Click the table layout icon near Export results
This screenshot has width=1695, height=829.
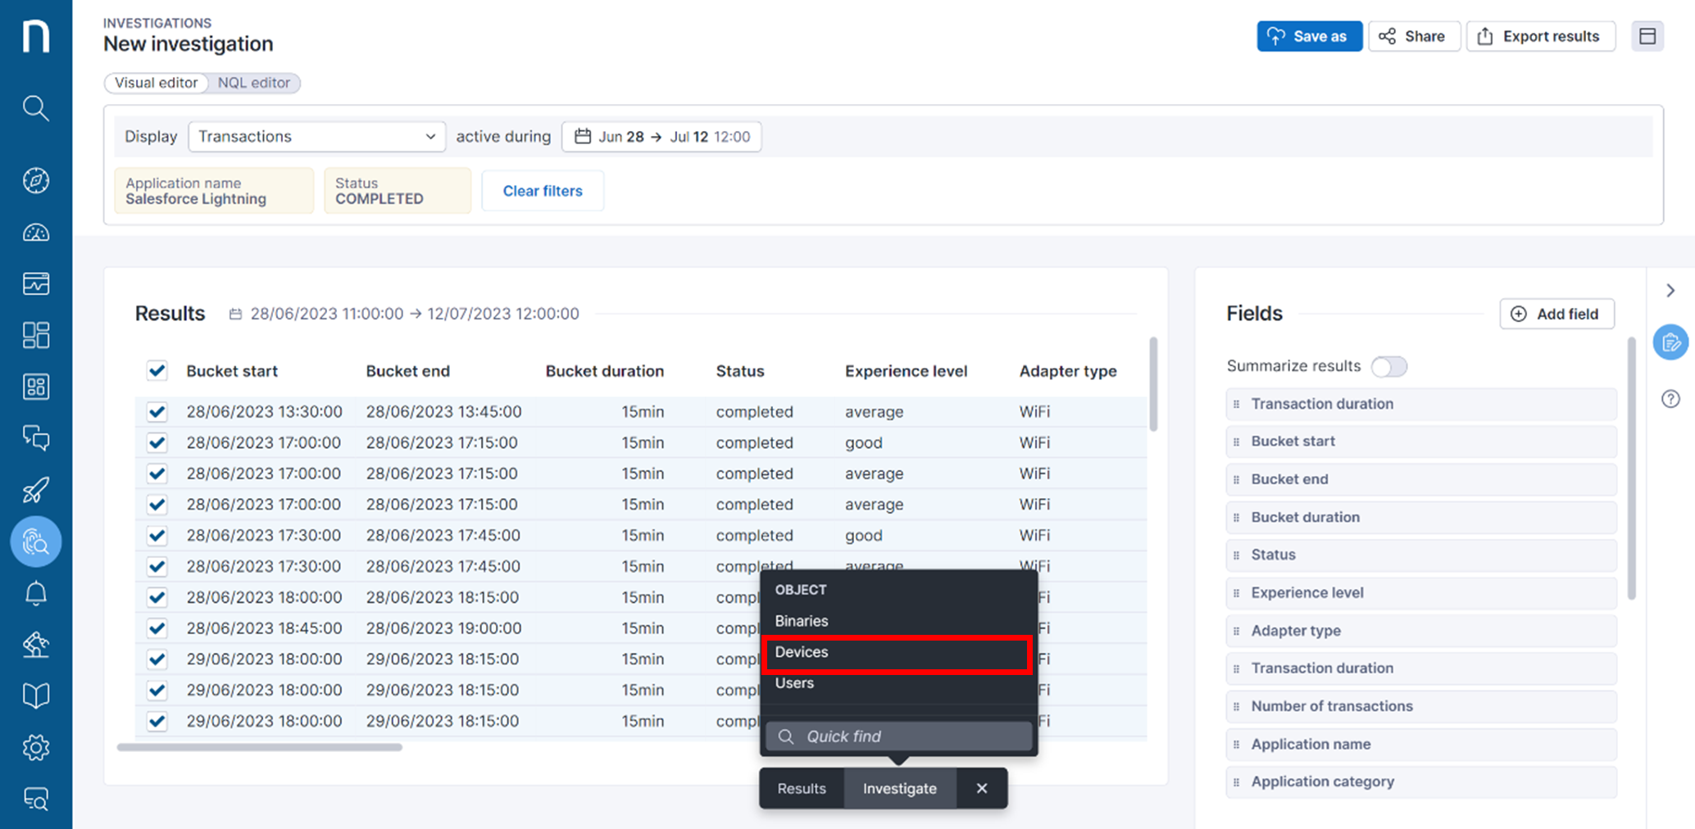click(1647, 36)
